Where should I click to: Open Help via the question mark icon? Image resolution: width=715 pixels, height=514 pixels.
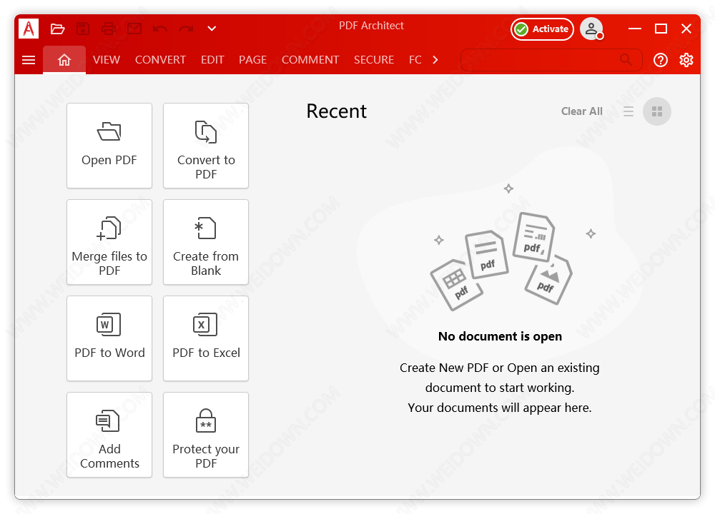[x=660, y=60]
